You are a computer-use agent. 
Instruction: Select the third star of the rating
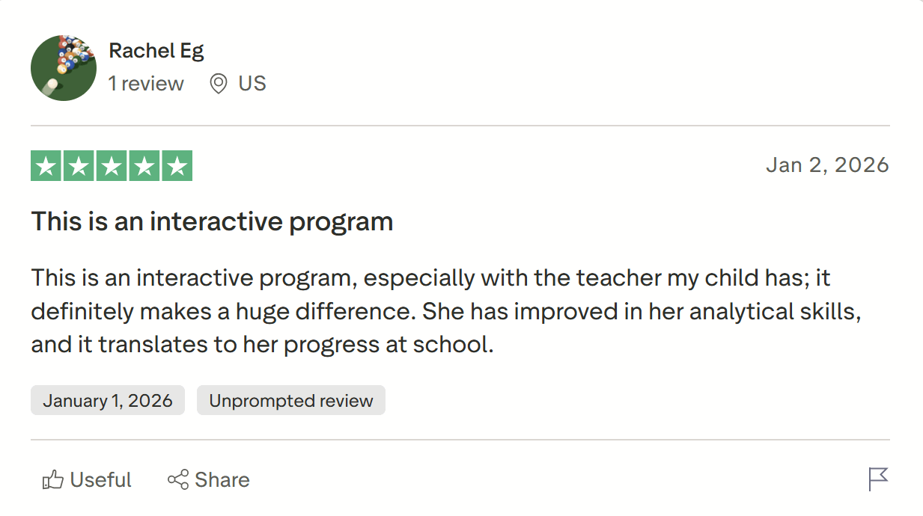(111, 165)
